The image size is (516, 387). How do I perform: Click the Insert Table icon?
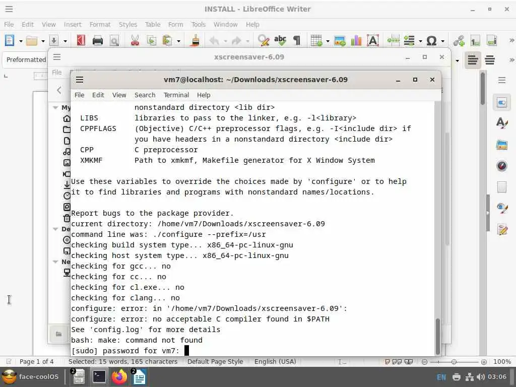(316, 41)
